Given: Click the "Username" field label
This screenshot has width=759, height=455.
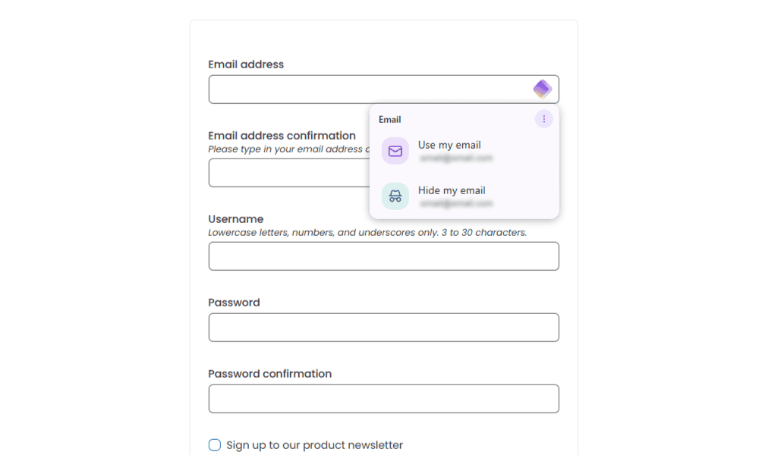Looking at the screenshot, I should [236, 219].
